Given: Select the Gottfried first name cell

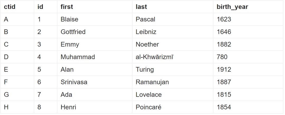Looking at the screenshot, I should coord(73,32).
